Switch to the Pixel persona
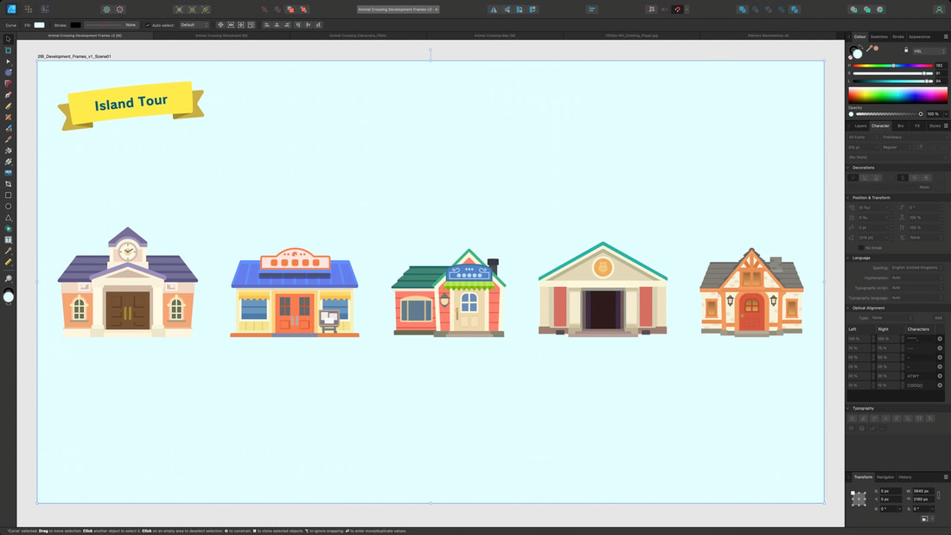This screenshot has height=535, width=951. [x=28, y=10]
